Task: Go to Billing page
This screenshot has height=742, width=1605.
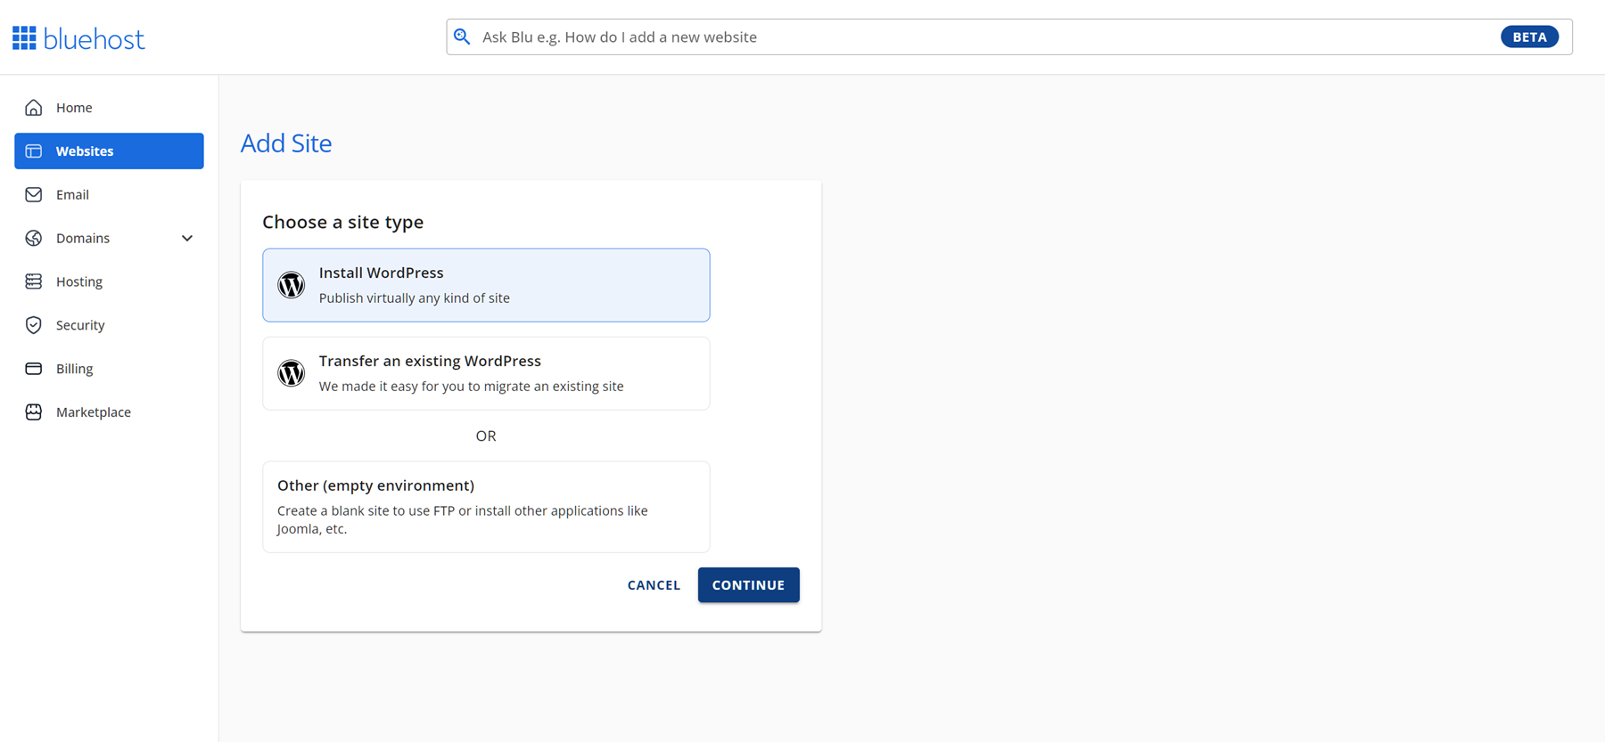Action: click(109, 369)
